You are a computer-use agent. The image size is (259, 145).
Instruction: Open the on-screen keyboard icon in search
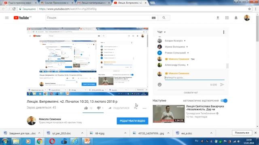coord(154,18)
